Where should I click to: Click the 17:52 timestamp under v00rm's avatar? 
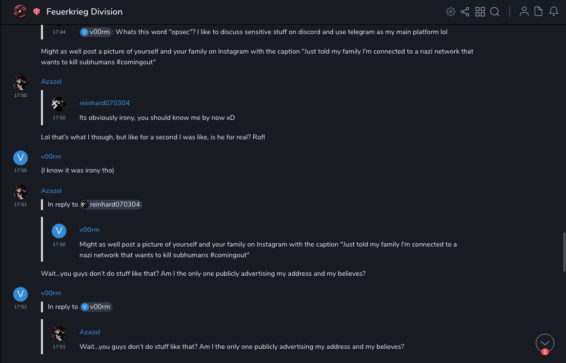[20, 307]
